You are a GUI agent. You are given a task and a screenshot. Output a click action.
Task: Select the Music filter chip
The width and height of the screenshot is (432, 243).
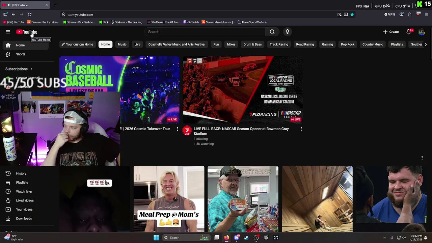pyautogui.click(x=122, y=44)
